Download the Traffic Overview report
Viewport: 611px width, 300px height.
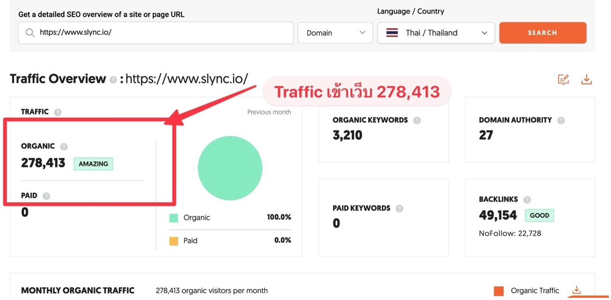[586, 80]
